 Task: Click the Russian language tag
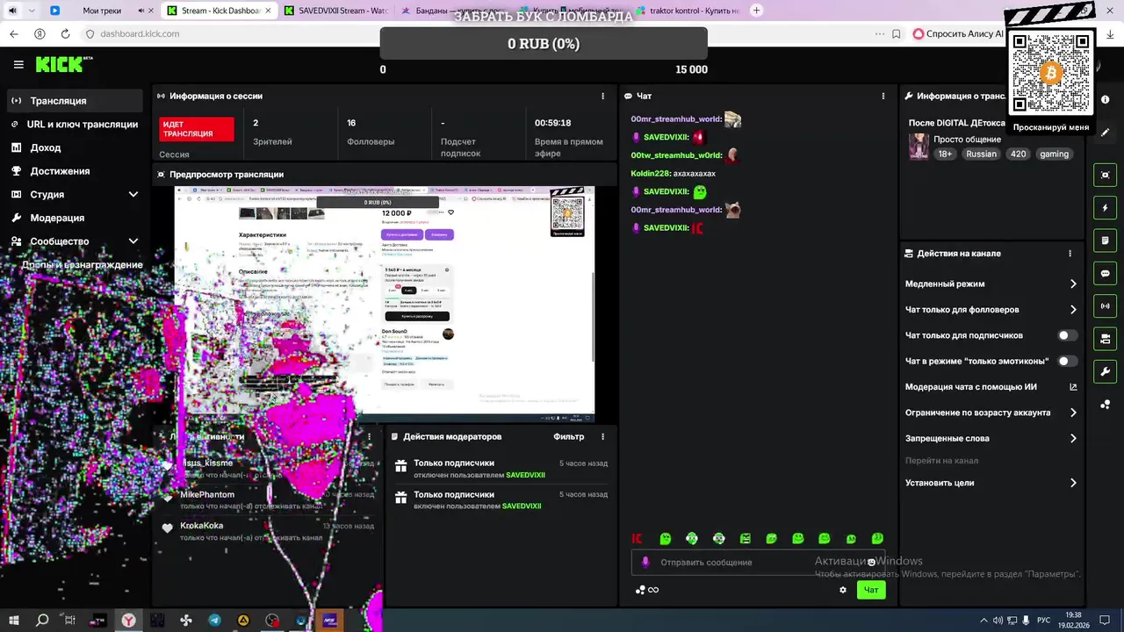981,154
